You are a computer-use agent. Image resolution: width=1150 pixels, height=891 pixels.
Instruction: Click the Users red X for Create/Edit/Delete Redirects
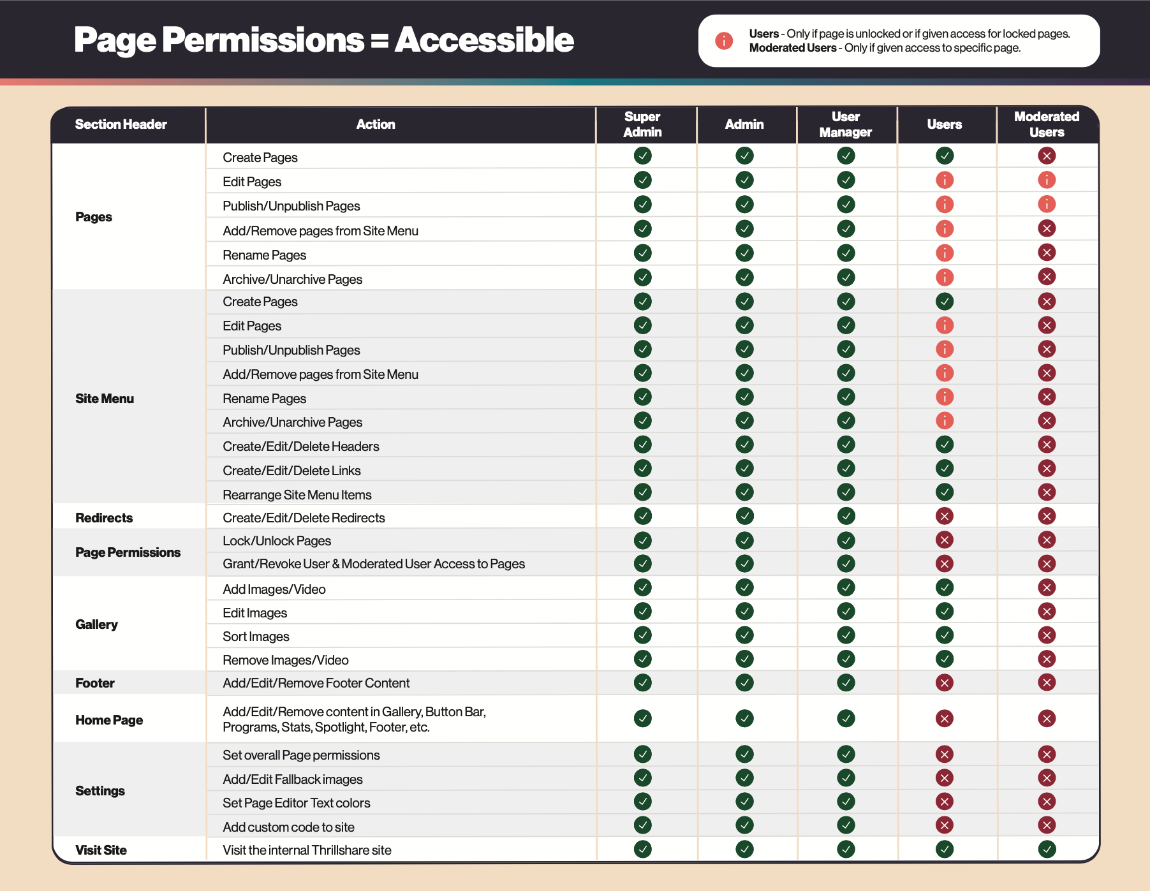(x=945, y=516)
